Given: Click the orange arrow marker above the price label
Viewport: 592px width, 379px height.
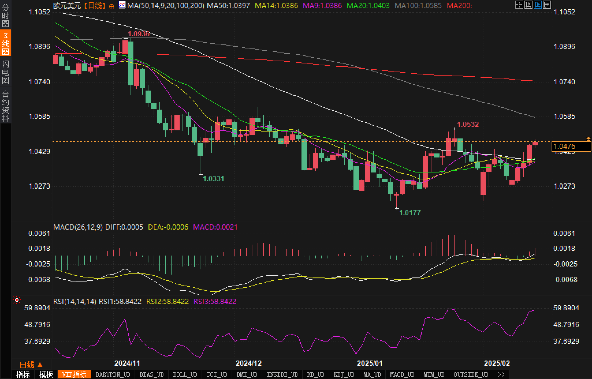Looking at the screenshot, I should click(x=588, y=139).
